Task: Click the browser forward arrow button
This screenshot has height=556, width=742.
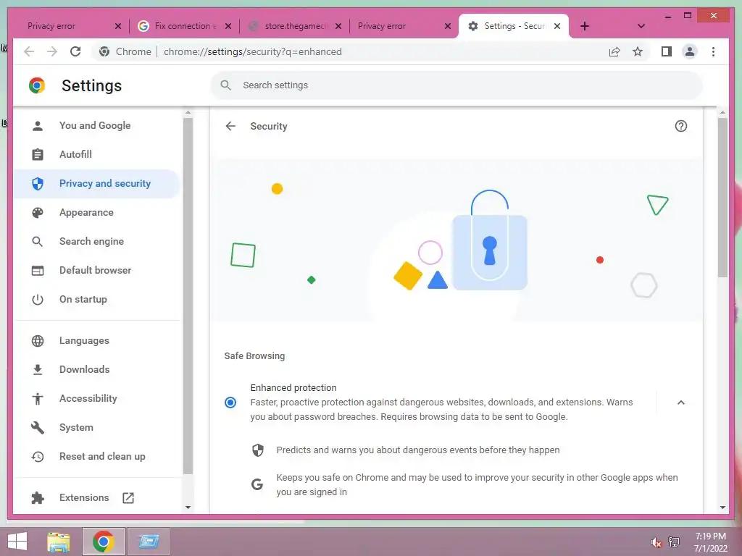Action: [x=51, y=51]
